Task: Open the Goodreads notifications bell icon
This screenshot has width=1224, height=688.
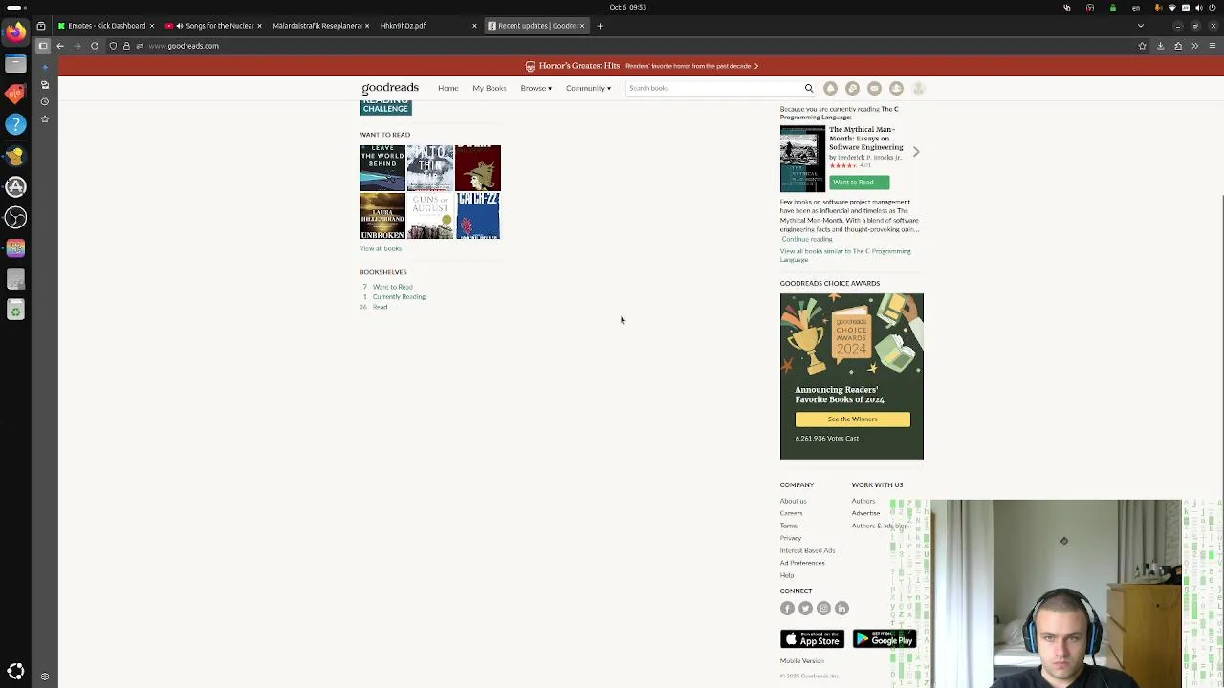Action: pyautogui.click(x=830, y=88)
